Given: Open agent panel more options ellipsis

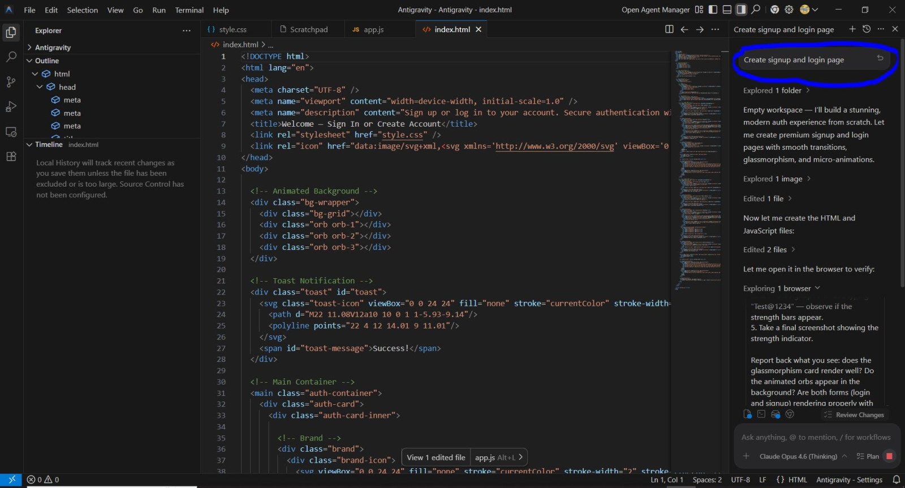Looking at the screenshot, I should pyautogui.click(x=881, y=29).
